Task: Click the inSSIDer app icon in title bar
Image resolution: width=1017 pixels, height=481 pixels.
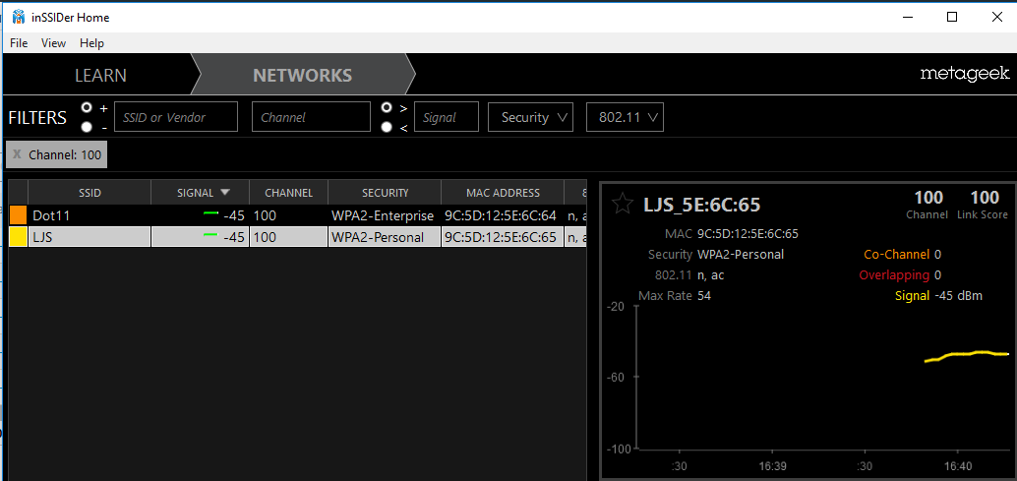Action: pos(19,17)
